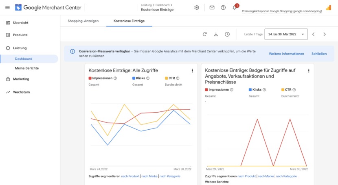
Task: Open Wachstum label in the sidebar
Action: coord(22,92)
